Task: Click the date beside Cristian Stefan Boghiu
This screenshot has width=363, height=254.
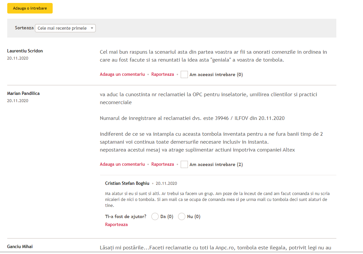Action: point(166,183)
